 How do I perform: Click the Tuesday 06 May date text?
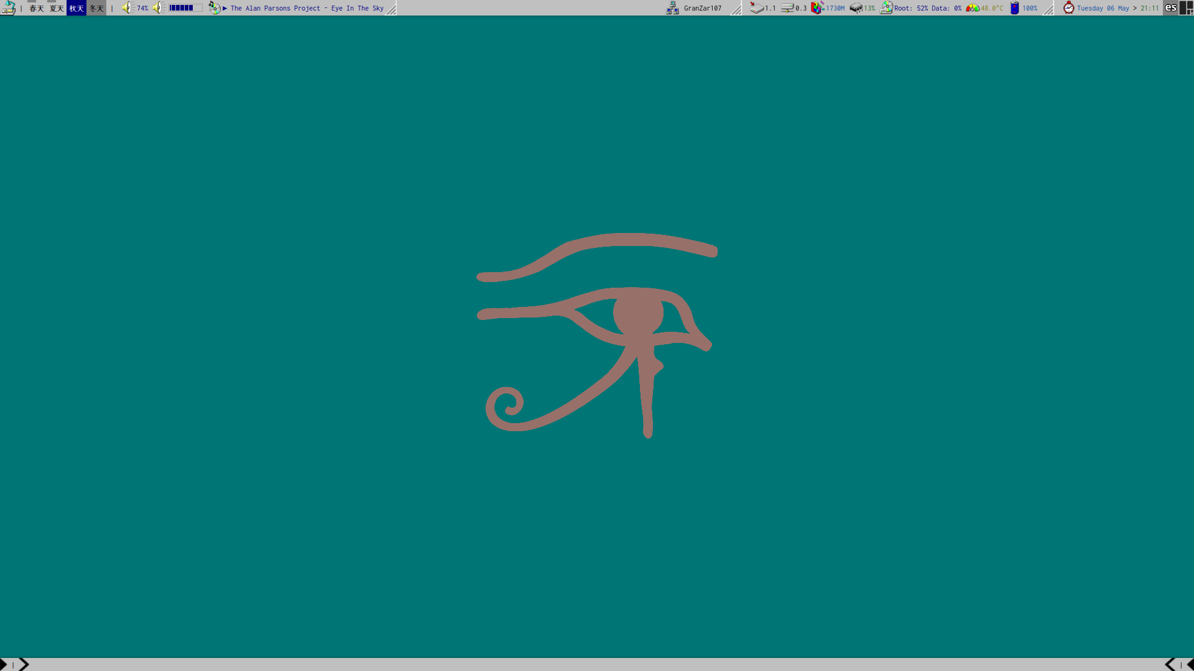click(x=1103, y=9)
